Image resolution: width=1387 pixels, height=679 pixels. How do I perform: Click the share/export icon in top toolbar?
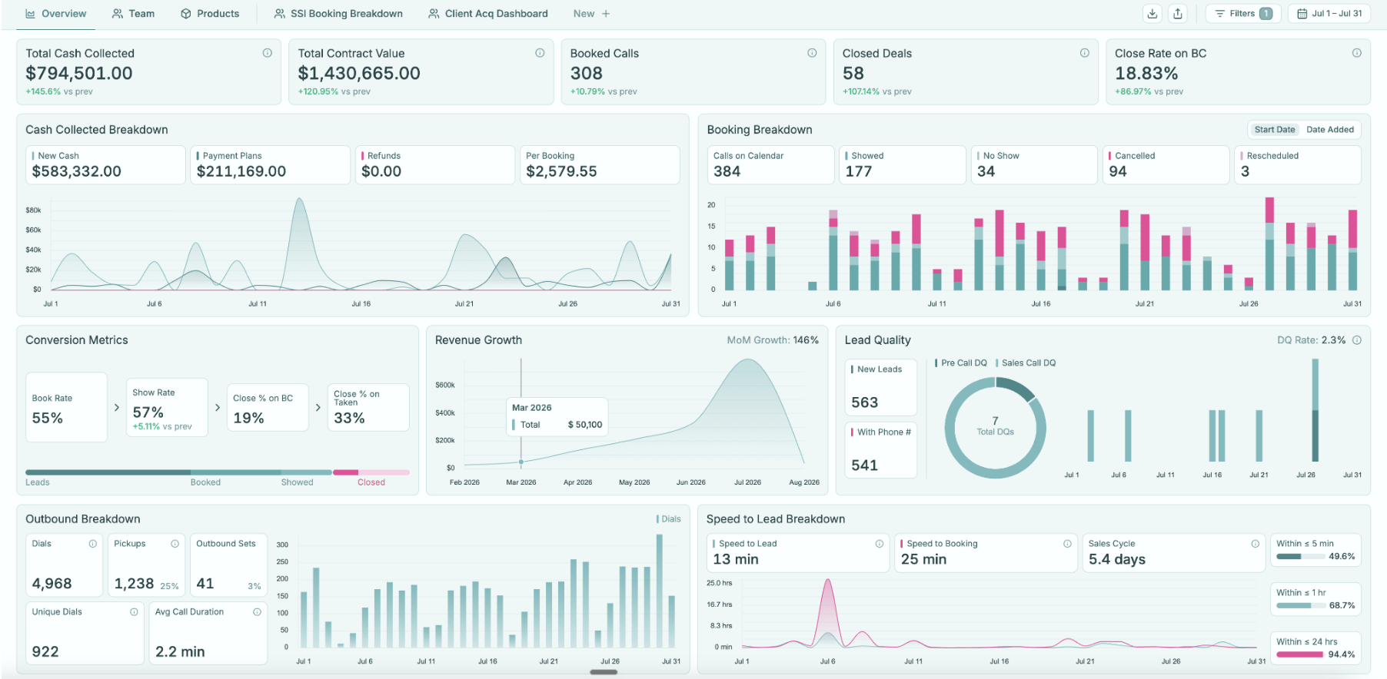tap(1178, 14)
